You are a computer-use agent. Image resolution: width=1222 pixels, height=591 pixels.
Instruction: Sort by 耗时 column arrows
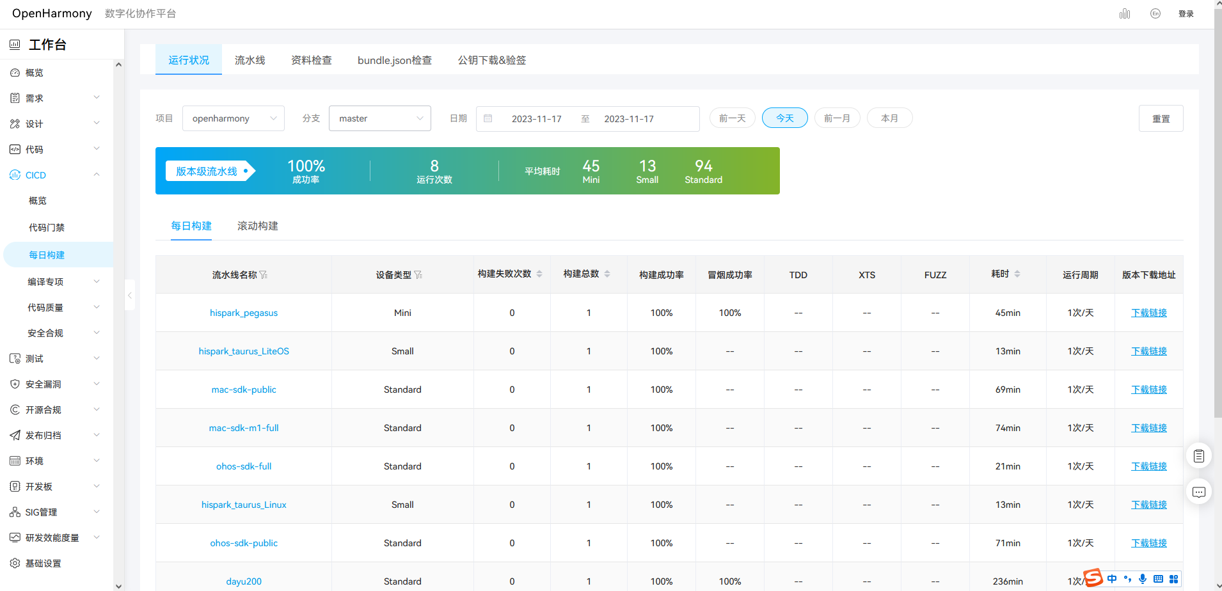click(x=1017, y=274)
